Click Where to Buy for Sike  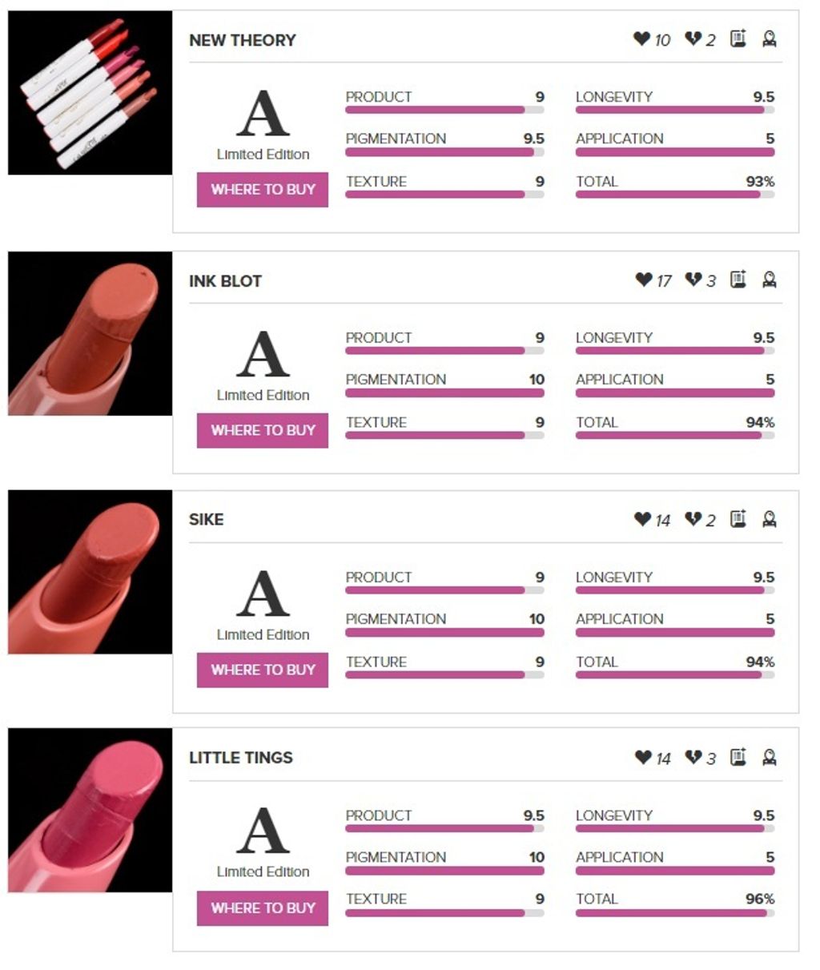point(263,670)
